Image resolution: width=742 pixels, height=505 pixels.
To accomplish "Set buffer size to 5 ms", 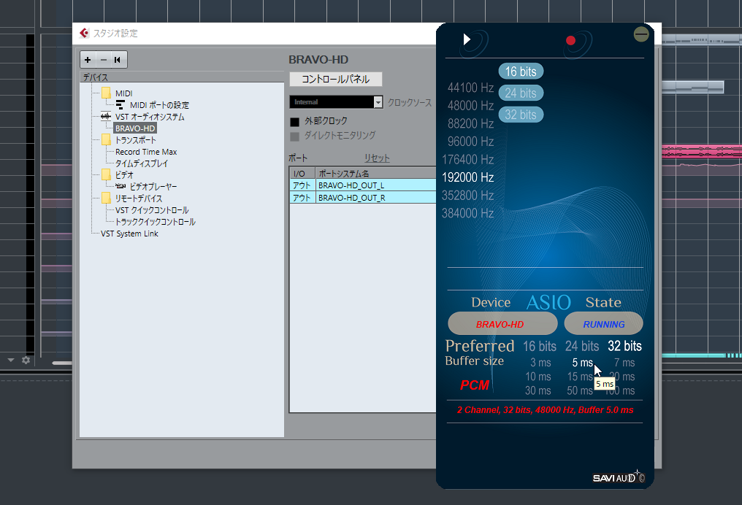I will [x=583, y=363].
